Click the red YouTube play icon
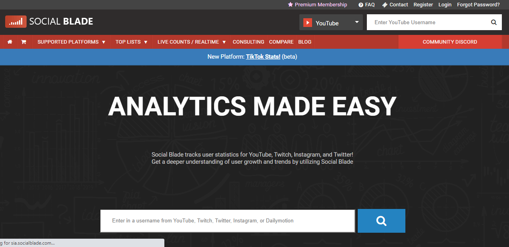This screenshot has height=247, width=509. click(x=308, y=23)
